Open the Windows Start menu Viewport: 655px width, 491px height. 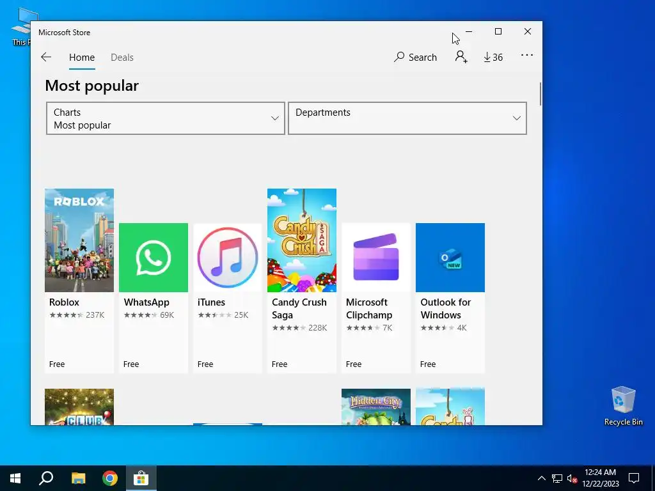(15, 478)
